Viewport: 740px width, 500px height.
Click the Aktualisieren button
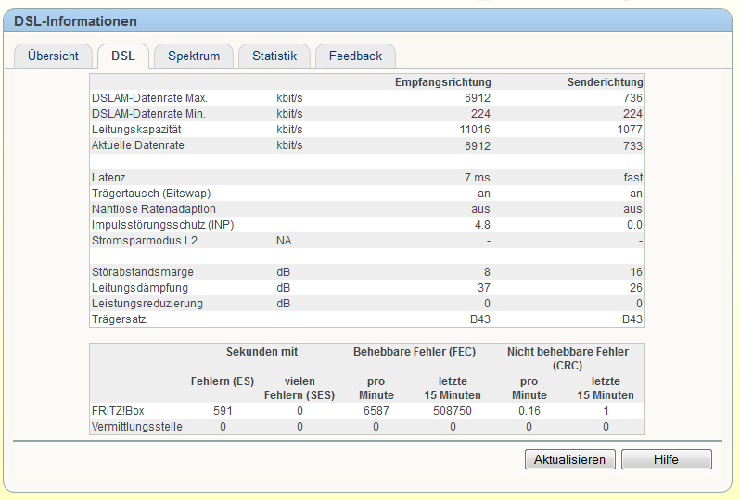click(x=569, y=459)
